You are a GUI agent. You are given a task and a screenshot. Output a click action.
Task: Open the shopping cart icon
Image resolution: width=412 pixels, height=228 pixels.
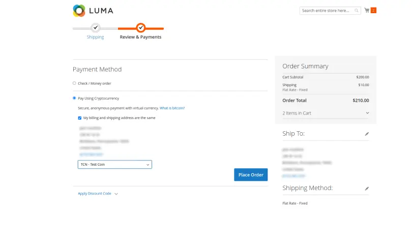click(366, 10)
